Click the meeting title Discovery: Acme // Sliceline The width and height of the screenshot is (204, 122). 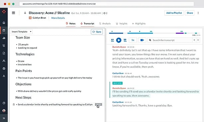[49, 13]
